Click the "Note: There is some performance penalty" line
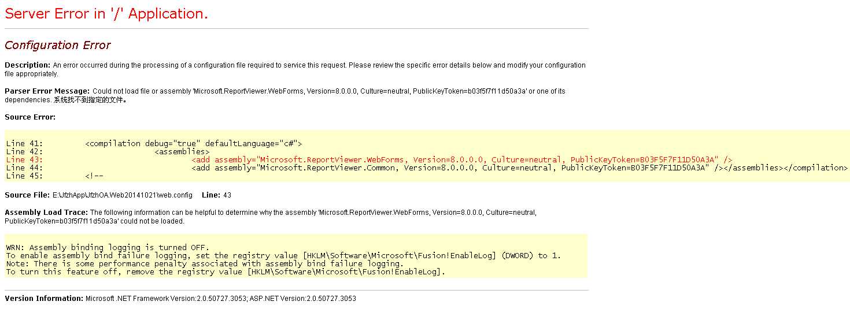 [x=205, y=263]
